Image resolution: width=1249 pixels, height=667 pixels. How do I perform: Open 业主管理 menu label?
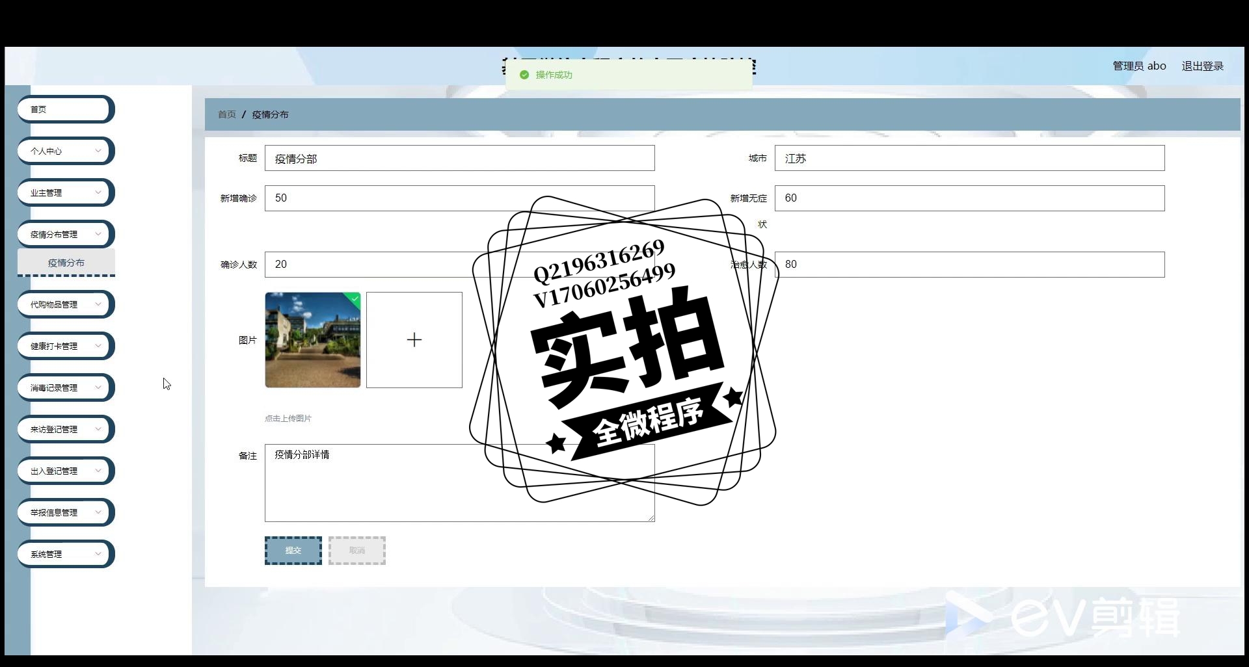coord(46,192)
